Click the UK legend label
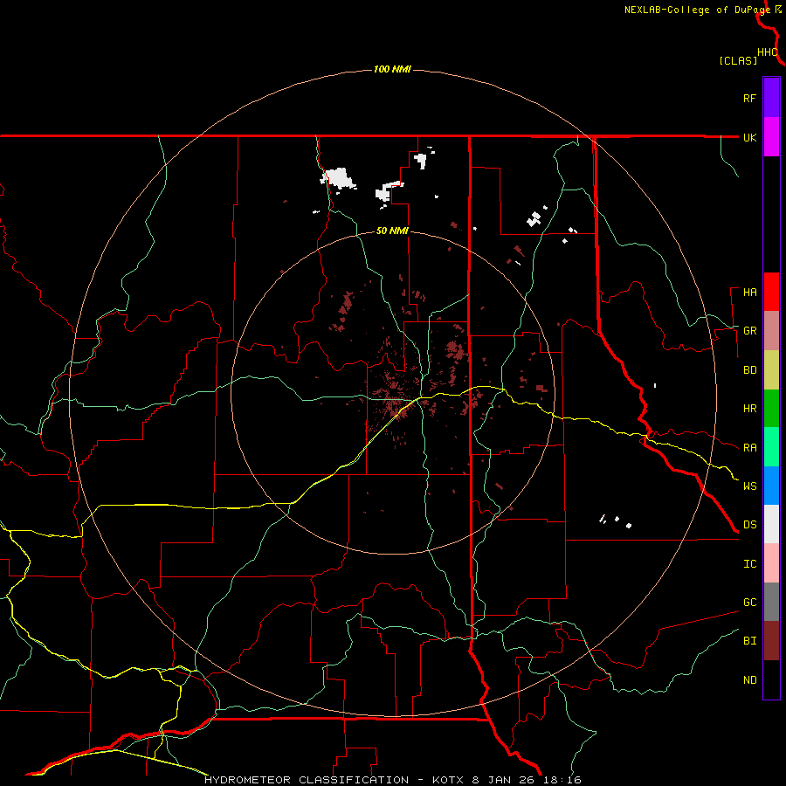The height and width of the screenshot is (786, 786). click(749, 137)
